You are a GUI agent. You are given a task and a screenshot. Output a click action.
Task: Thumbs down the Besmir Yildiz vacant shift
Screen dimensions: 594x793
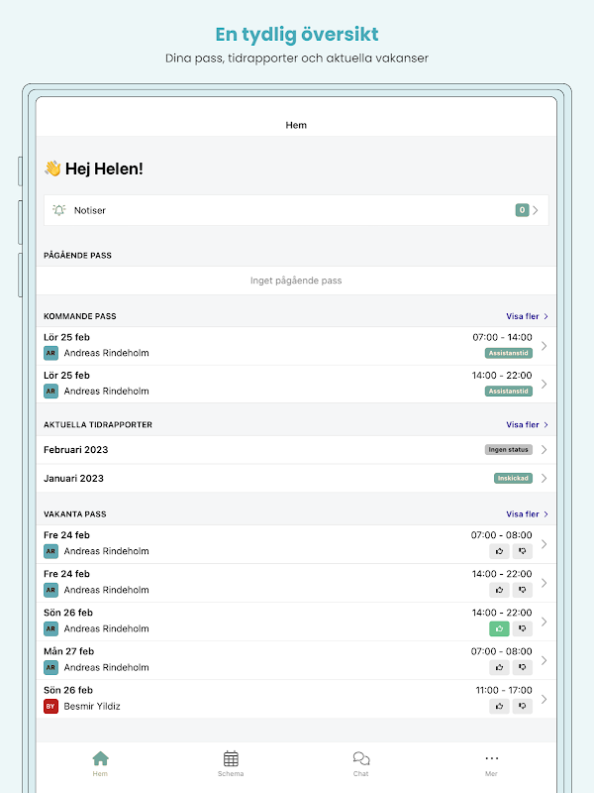(523, 707)
